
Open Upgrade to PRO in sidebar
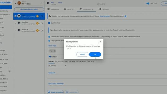point(4,59)
